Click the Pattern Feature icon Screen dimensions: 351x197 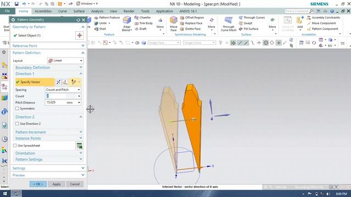coord(97,18)
